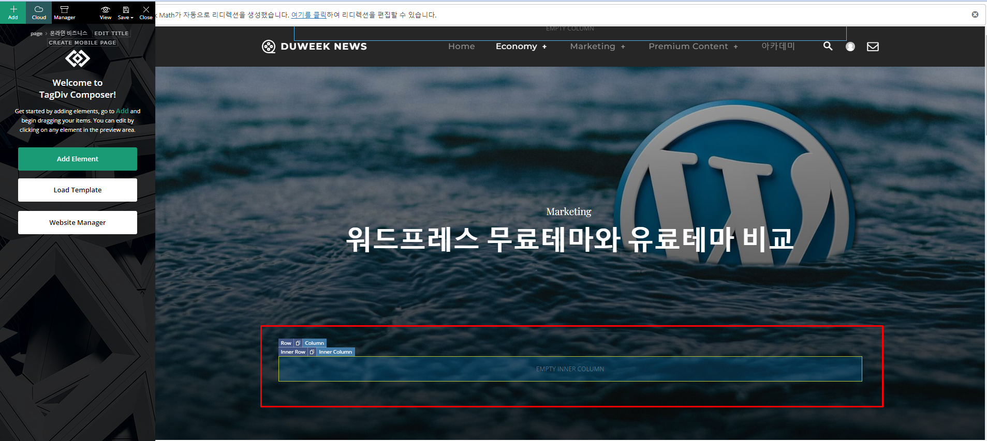Click the EDIT TITLE button

[111, 33]
